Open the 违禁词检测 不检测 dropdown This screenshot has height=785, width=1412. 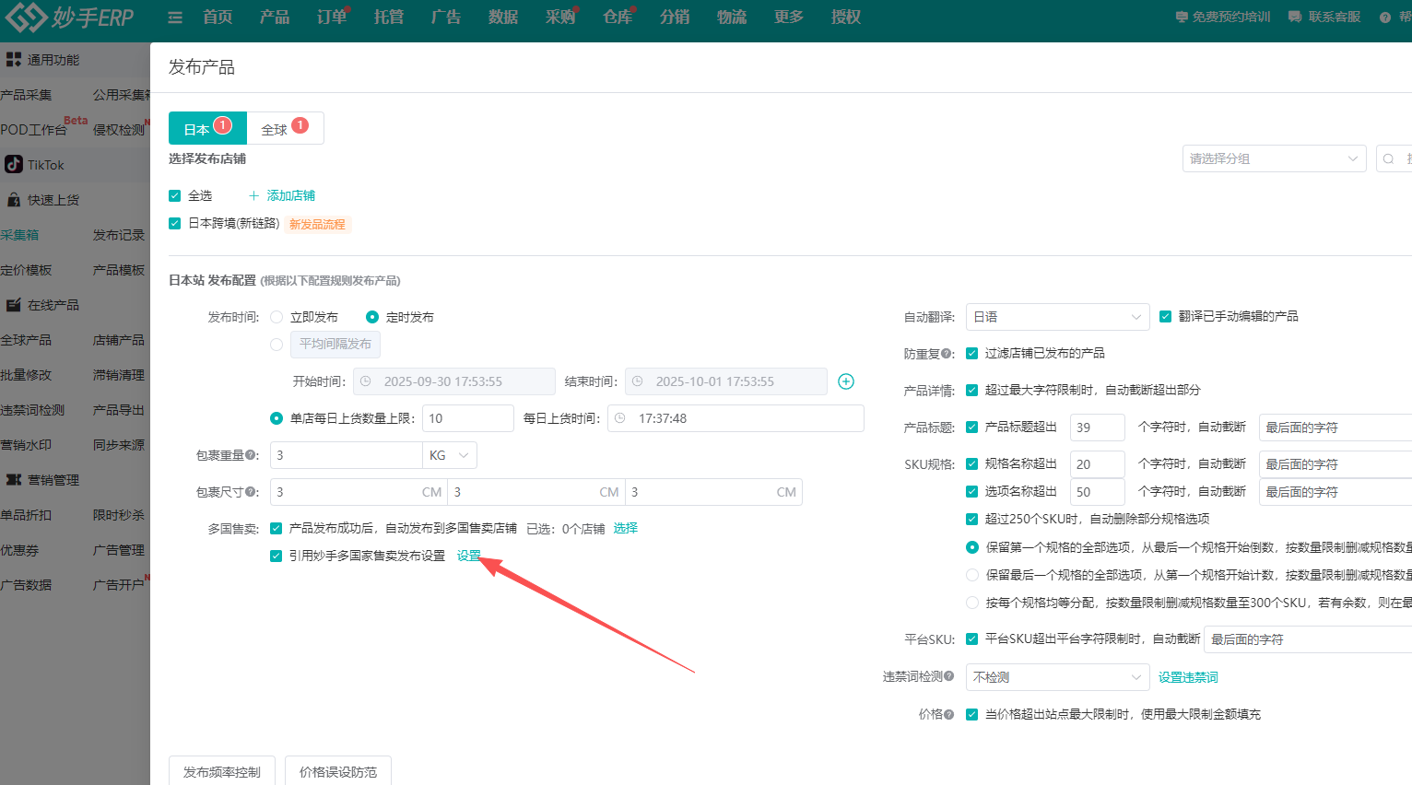pyautogui.click(x=1057, y=676)
